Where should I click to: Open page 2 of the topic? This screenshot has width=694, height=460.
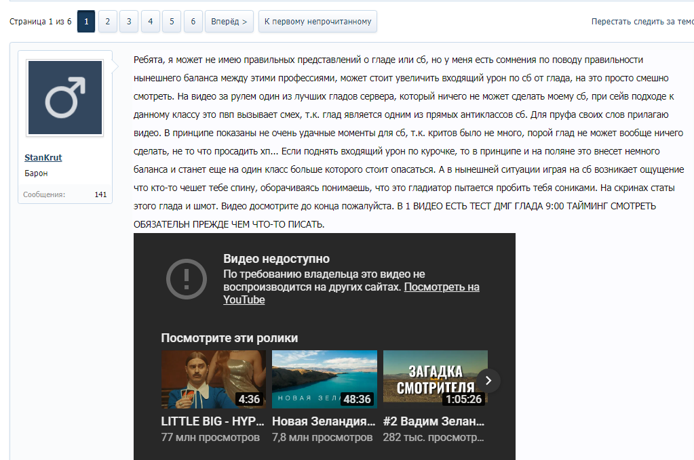(107, 21)
